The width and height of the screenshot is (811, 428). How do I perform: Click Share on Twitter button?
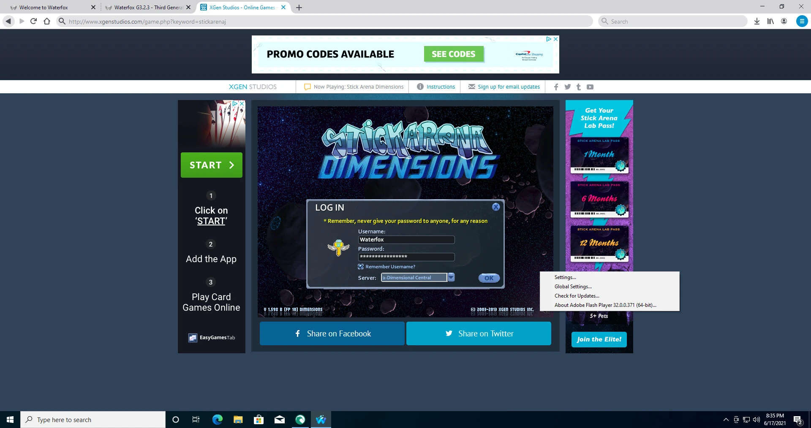click(x=479, y=333)
